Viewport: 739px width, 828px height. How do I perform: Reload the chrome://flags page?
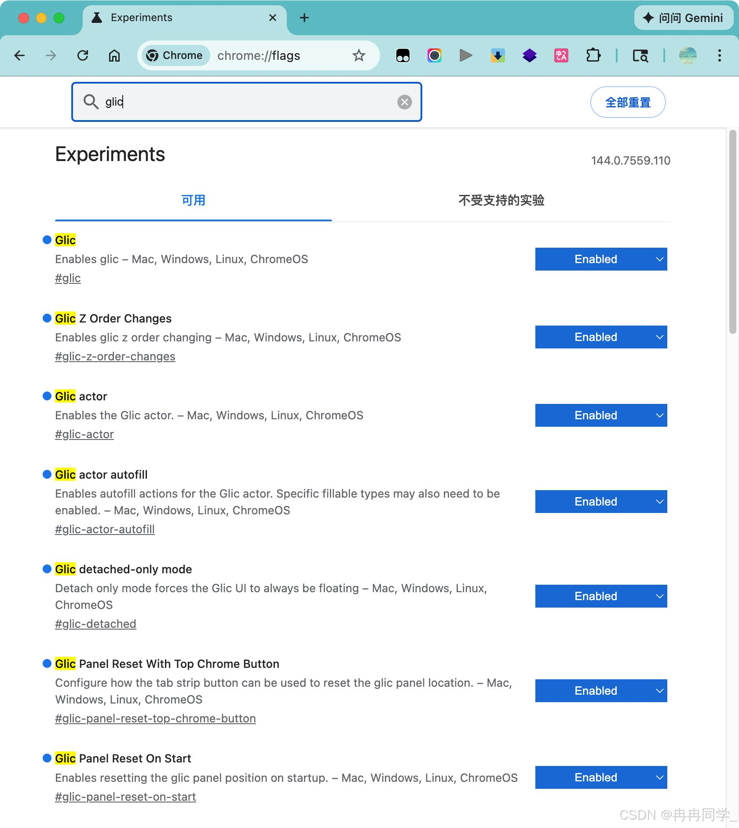tap(83, 55)
